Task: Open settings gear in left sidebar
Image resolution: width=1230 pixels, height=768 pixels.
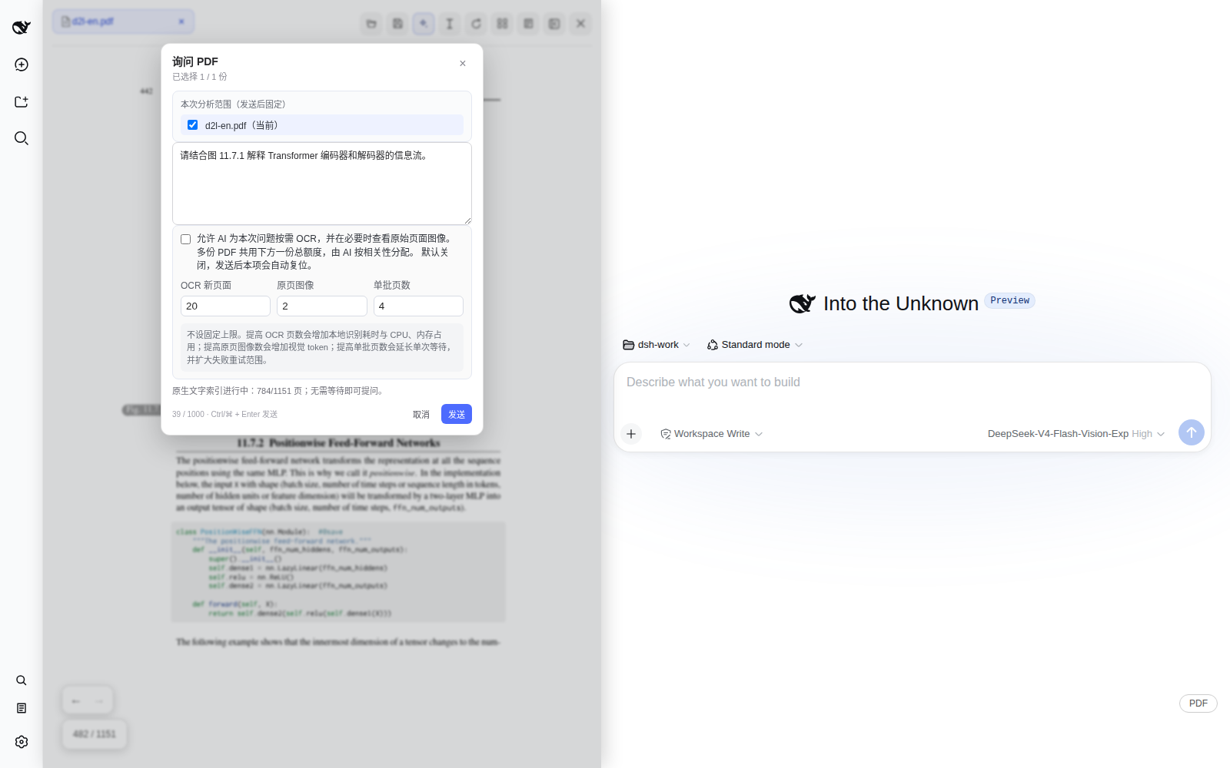Action: click(22, 742)
